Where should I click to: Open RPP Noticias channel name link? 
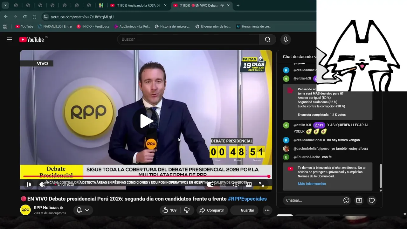click(46, 208)
